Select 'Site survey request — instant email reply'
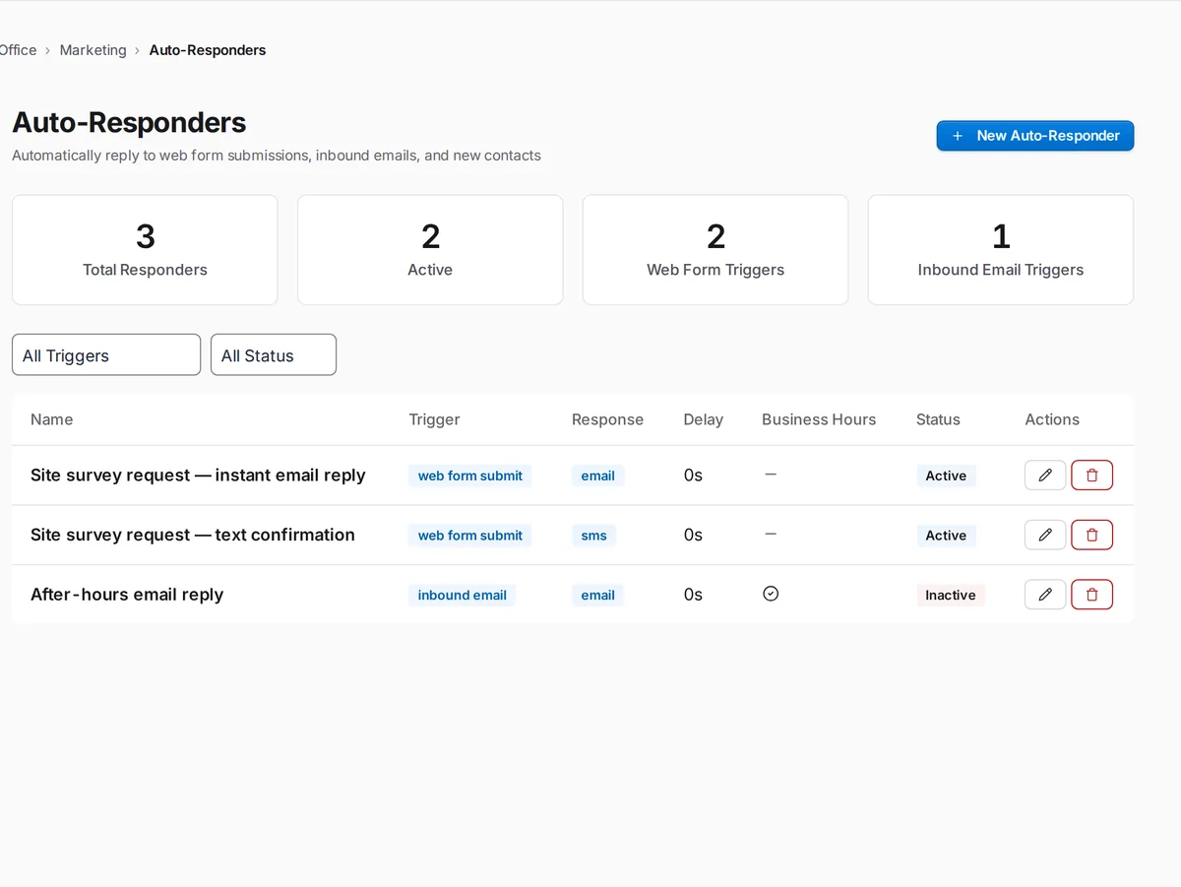Image resolution: width=1181 pixels, height=887 pixels. [198, 475]
